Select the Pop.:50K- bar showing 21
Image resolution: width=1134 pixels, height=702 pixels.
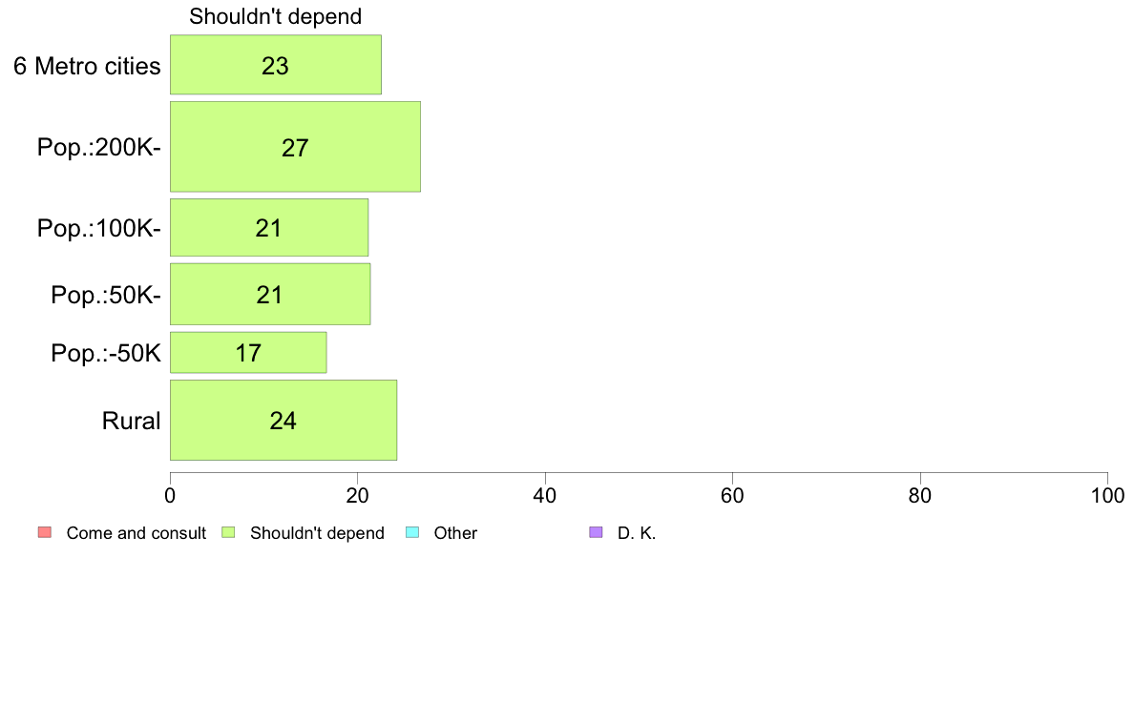[x=270, y=294]
